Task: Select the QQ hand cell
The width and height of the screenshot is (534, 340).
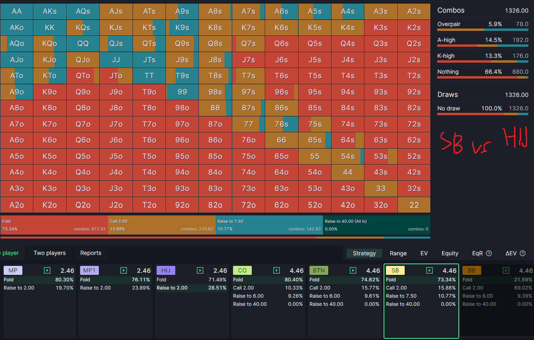Action: (x=83, y=44)
